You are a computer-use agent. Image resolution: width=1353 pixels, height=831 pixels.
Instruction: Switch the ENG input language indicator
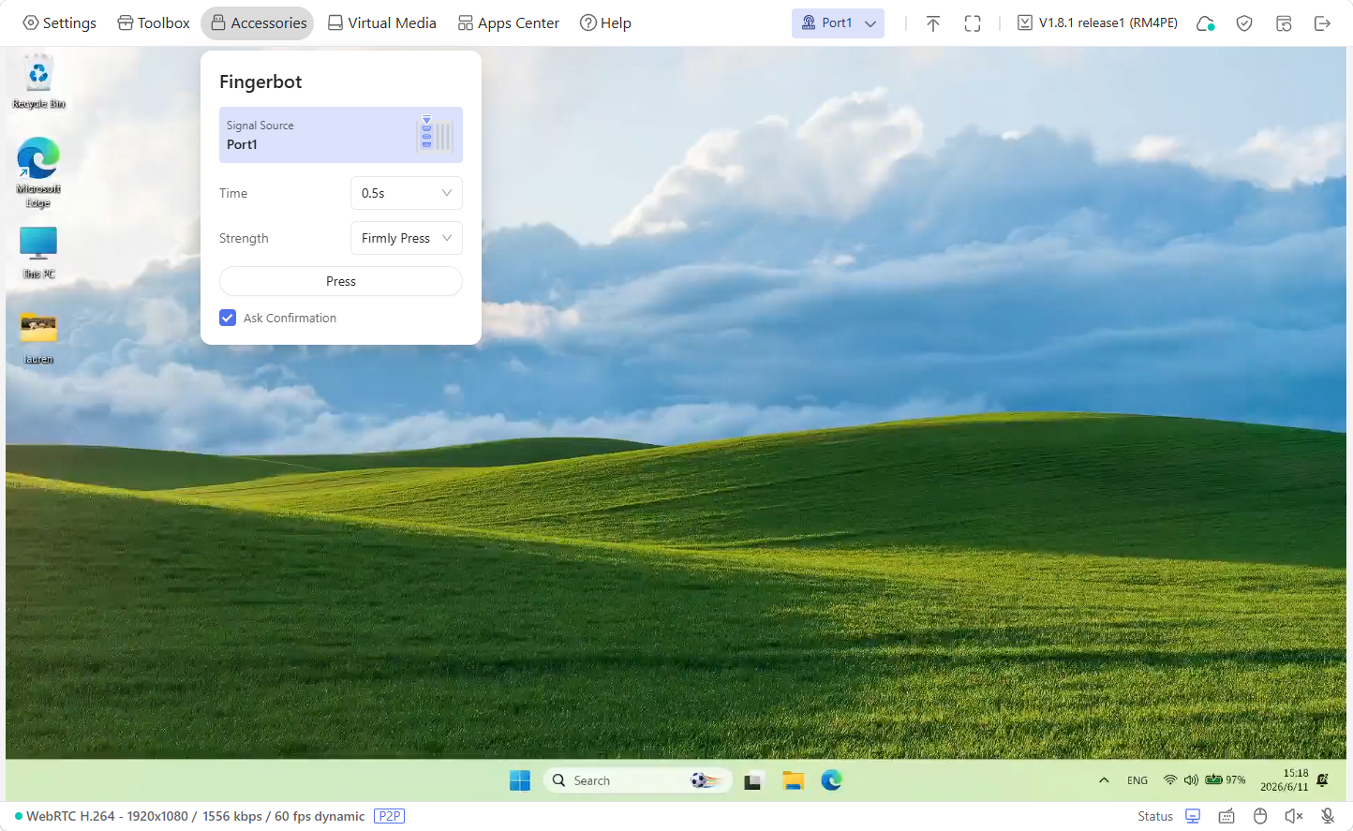point(1137,780)
